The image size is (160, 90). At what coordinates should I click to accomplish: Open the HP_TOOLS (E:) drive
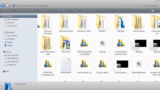13,62
